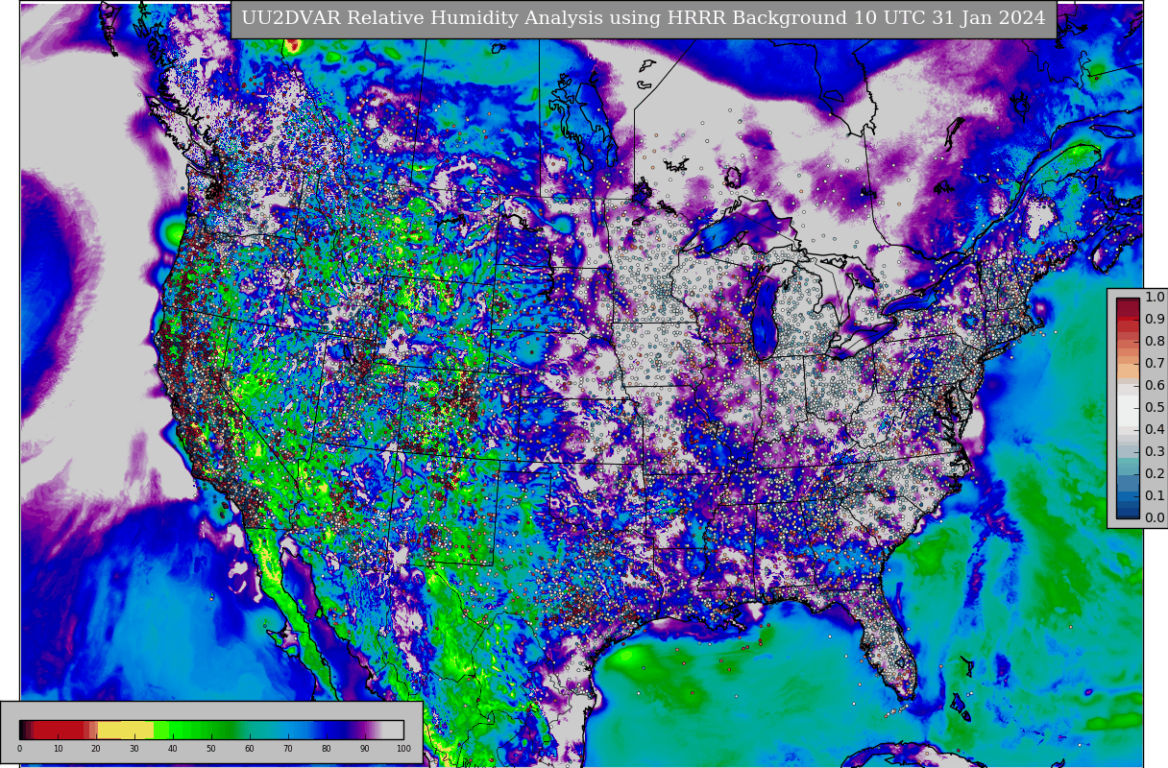
Task: Click the 0.5 label on vertical colorbar
Action: tap(1154, 408)
